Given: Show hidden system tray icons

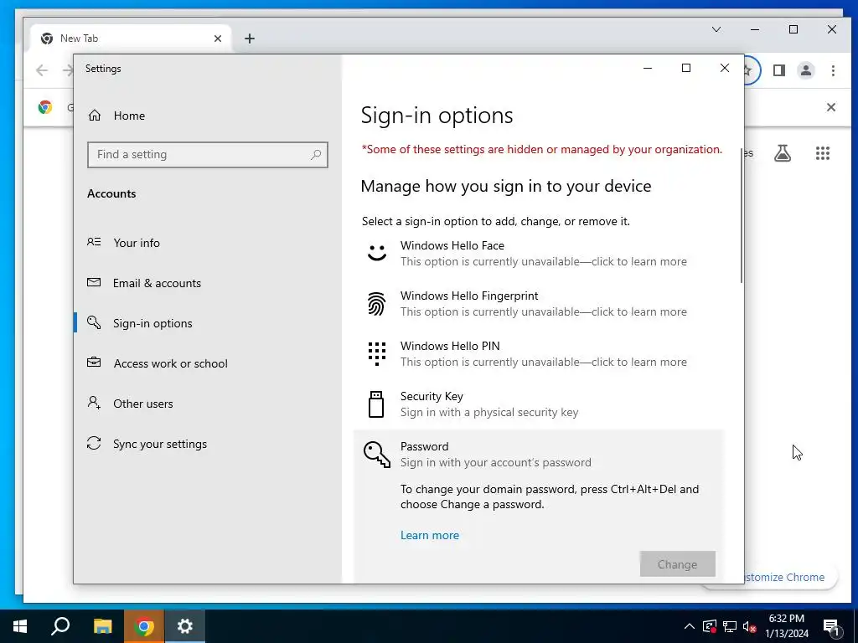Looking at the screenshot, I should pyautogui.click(x=690, y=626).
